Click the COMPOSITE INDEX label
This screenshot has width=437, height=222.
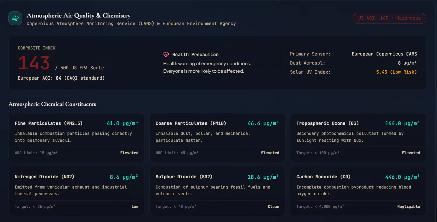[37, 48]
